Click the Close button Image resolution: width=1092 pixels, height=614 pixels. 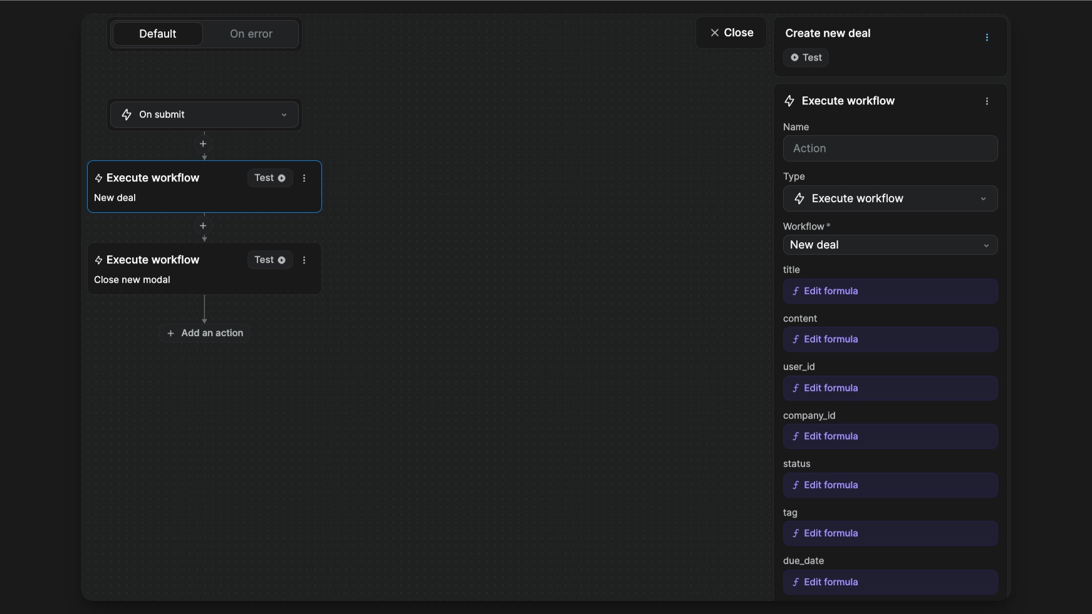(x=731, y=33)
